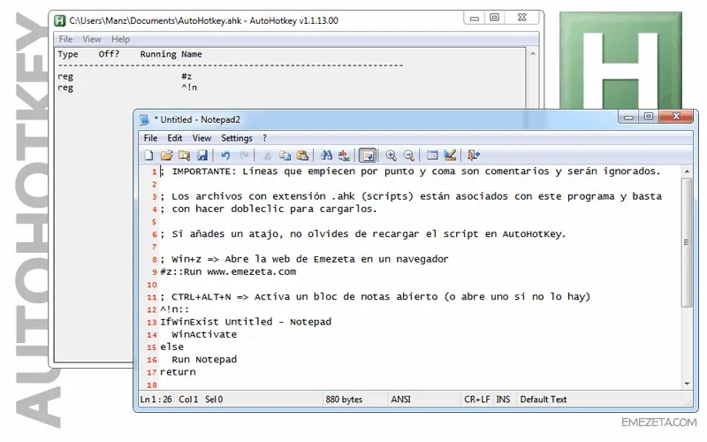Click the grayed Redo arrow icon
Image resolution: width=707 pixels, height=442 pixels.
click(x=244, y=156)
